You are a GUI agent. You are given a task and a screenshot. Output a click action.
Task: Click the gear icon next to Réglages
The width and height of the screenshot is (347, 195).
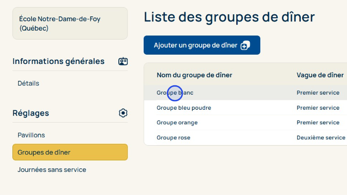click(123, 113)
